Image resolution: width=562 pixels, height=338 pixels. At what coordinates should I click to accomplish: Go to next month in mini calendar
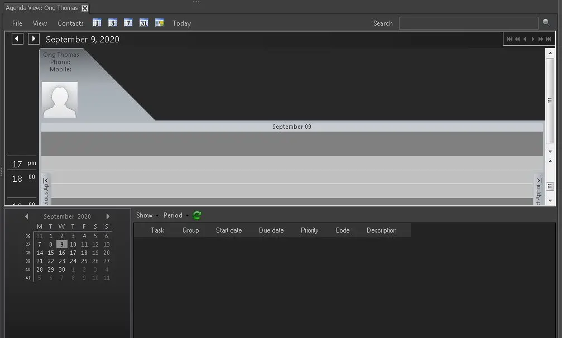[108, 216]
